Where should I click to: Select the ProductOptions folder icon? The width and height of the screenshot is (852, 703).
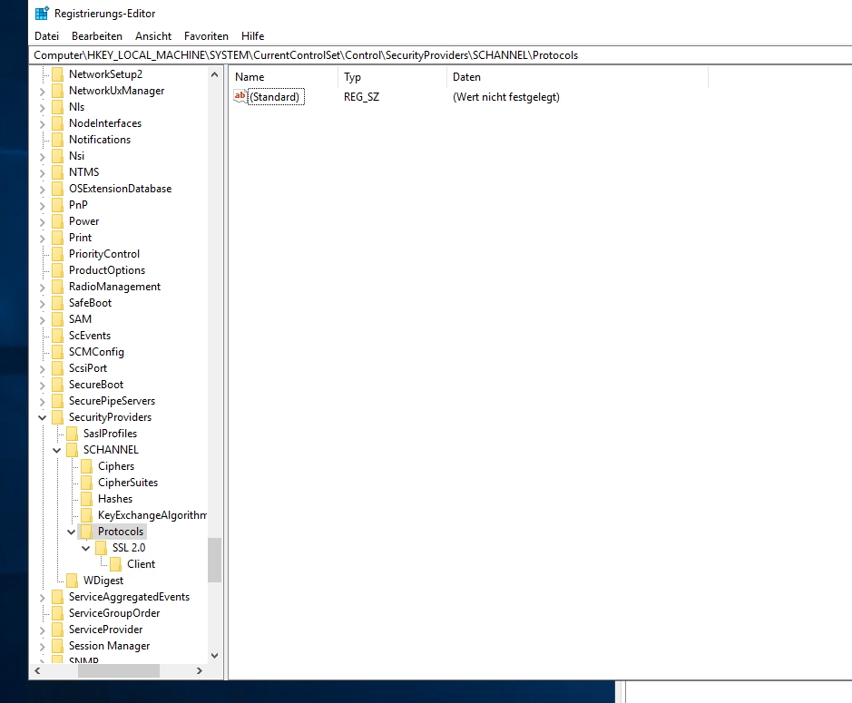pos(57,270)
